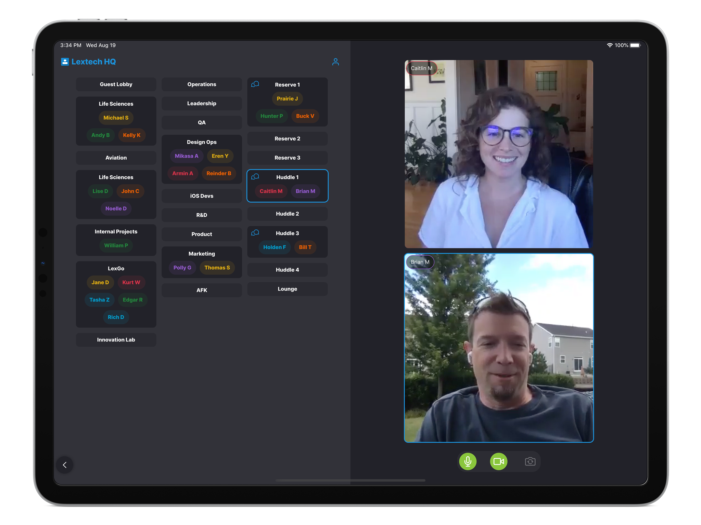701x525 pixels.
Task: Enter the QA room
Action: point(202,123)
